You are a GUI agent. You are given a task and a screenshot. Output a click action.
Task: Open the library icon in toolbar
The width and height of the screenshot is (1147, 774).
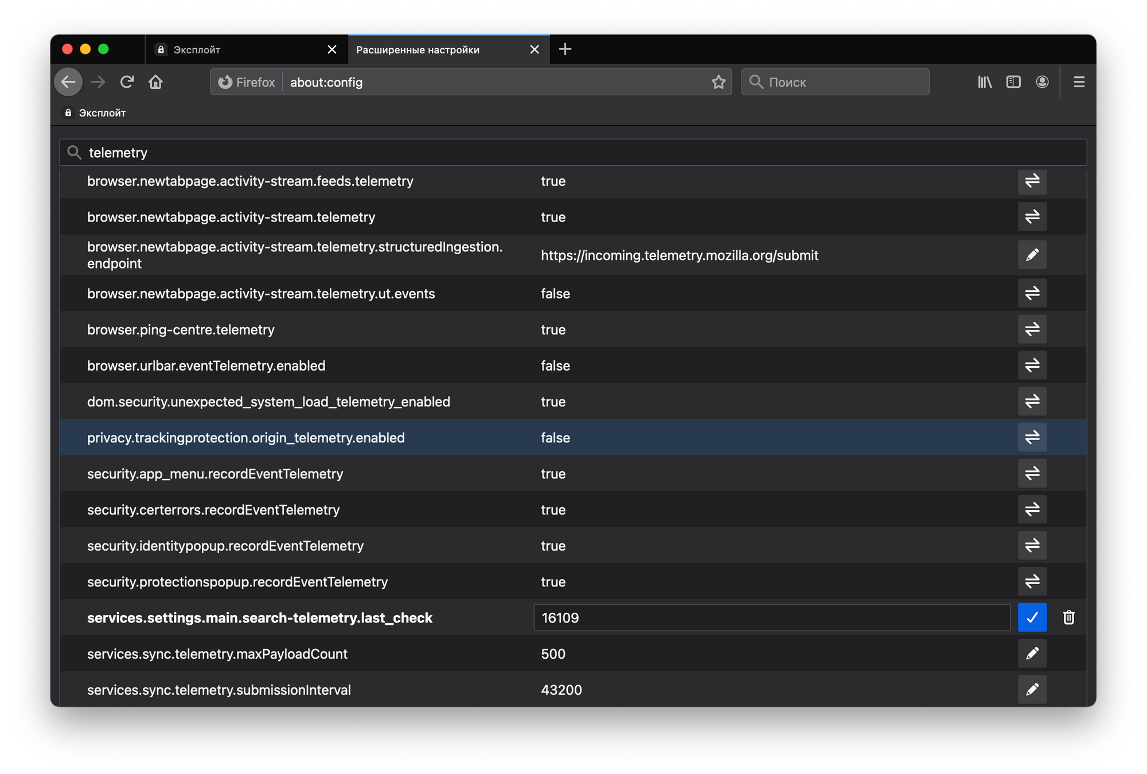click(984, 82)
